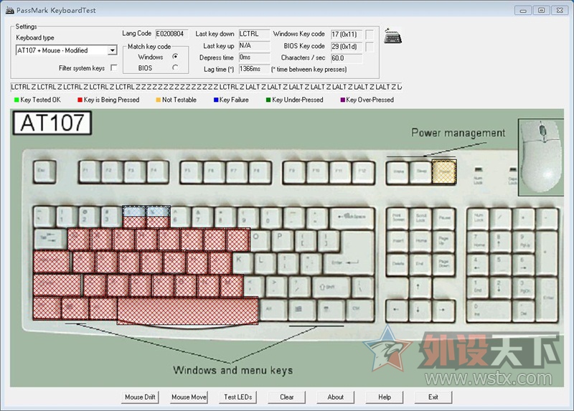Viewport: 574px width, 411px height.
Task: Click the Last key down field showing LCTRL
Action: point(255,34)
